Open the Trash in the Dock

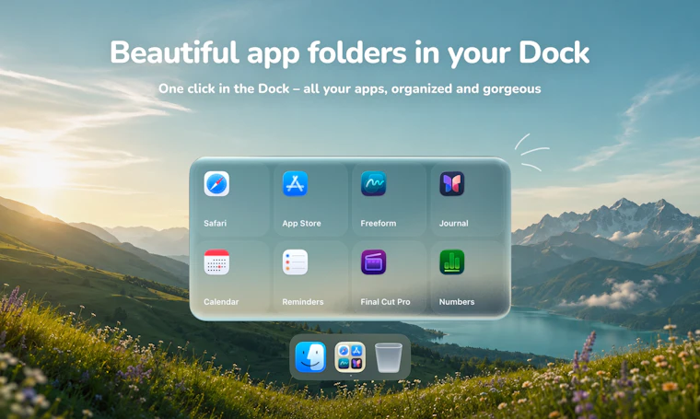389,357
